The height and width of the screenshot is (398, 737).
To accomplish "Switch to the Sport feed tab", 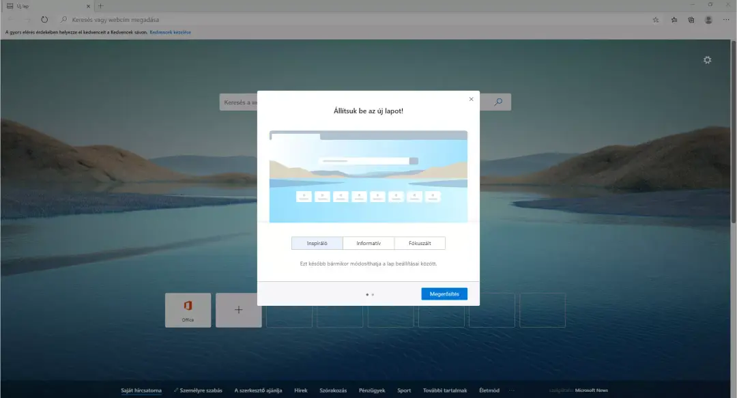I will coord(404,390).
